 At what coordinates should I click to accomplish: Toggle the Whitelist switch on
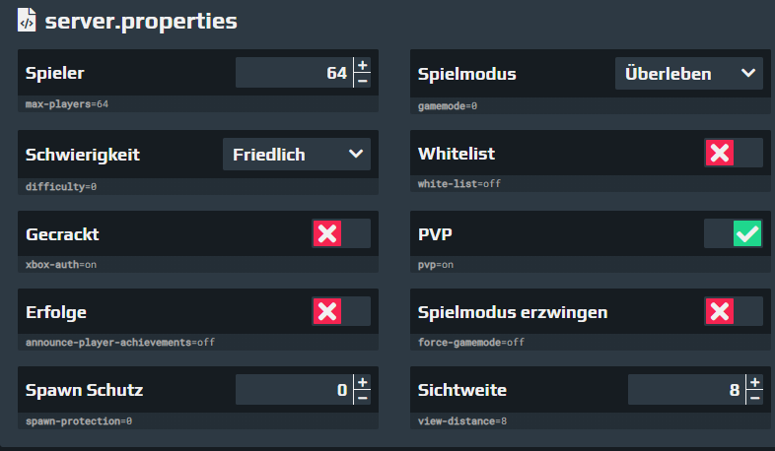[734, 153]
